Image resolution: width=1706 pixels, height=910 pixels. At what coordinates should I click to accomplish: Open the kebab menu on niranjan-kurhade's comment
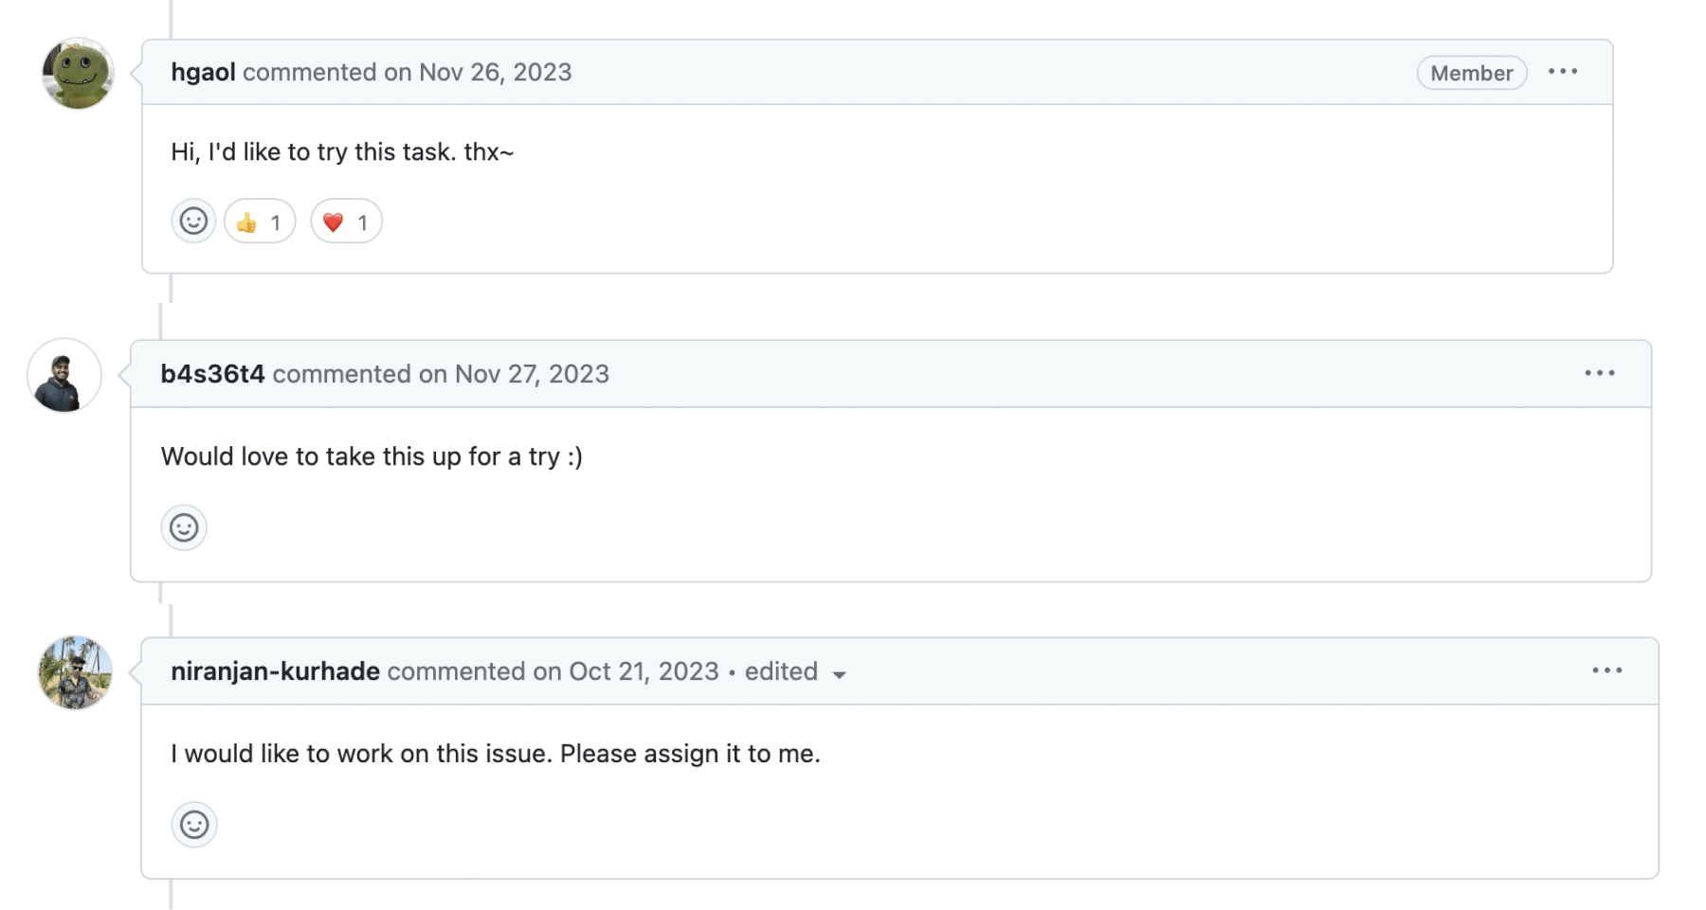[1607, 670]
